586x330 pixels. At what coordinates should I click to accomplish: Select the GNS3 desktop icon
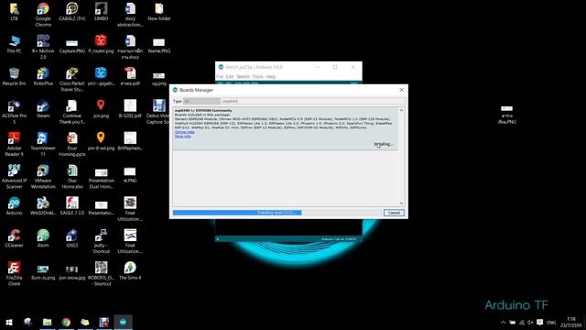72,238
